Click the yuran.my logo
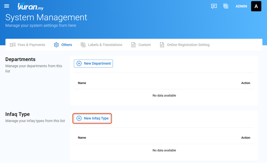 pyautogui.click(x=30, y=6)
